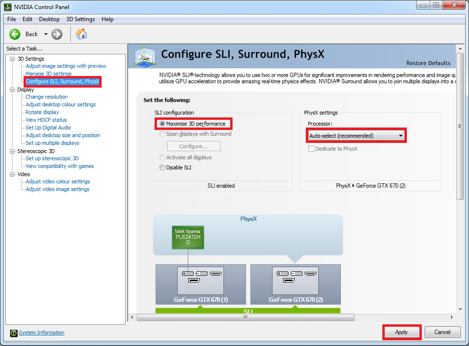Click the System Information icon

pyautogui.click(x=14, y=333)
